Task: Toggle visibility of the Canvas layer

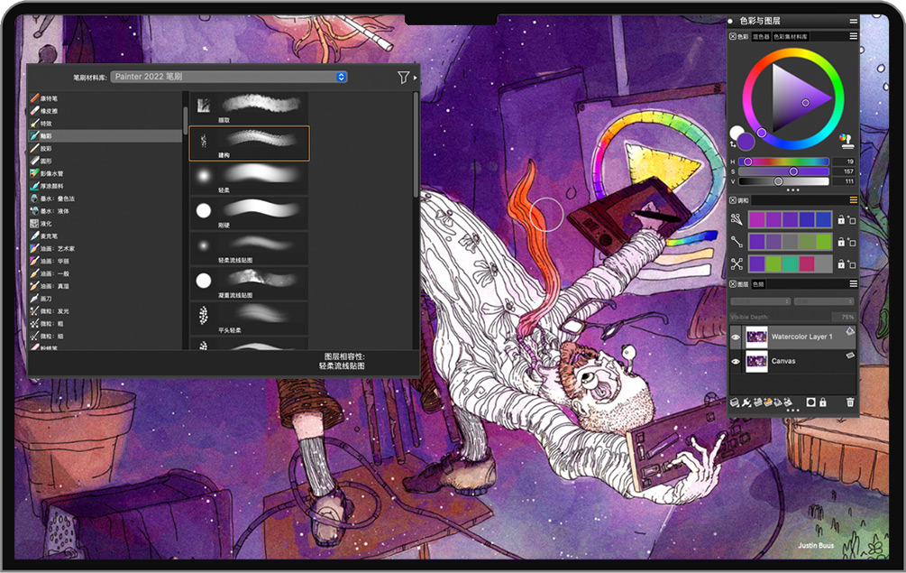Action: tap(736, 361)
